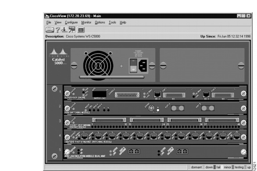
Task: Open the Help menu
Action: [123, 22]
